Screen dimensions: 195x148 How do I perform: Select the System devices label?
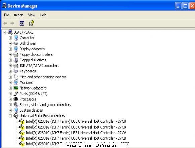coord(31,110)
